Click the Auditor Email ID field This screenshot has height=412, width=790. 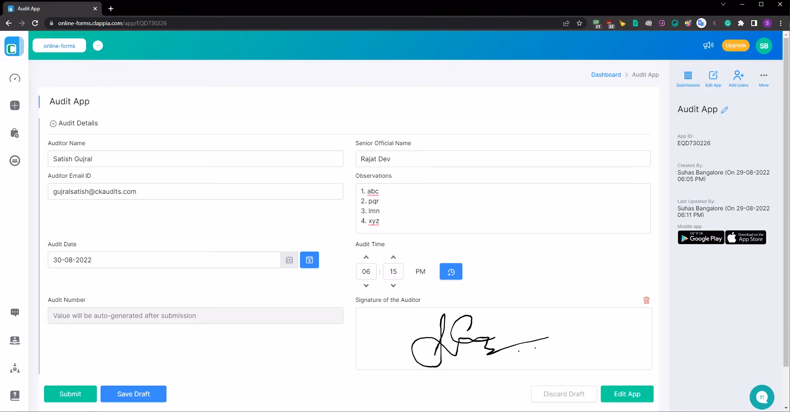point(195,191)
